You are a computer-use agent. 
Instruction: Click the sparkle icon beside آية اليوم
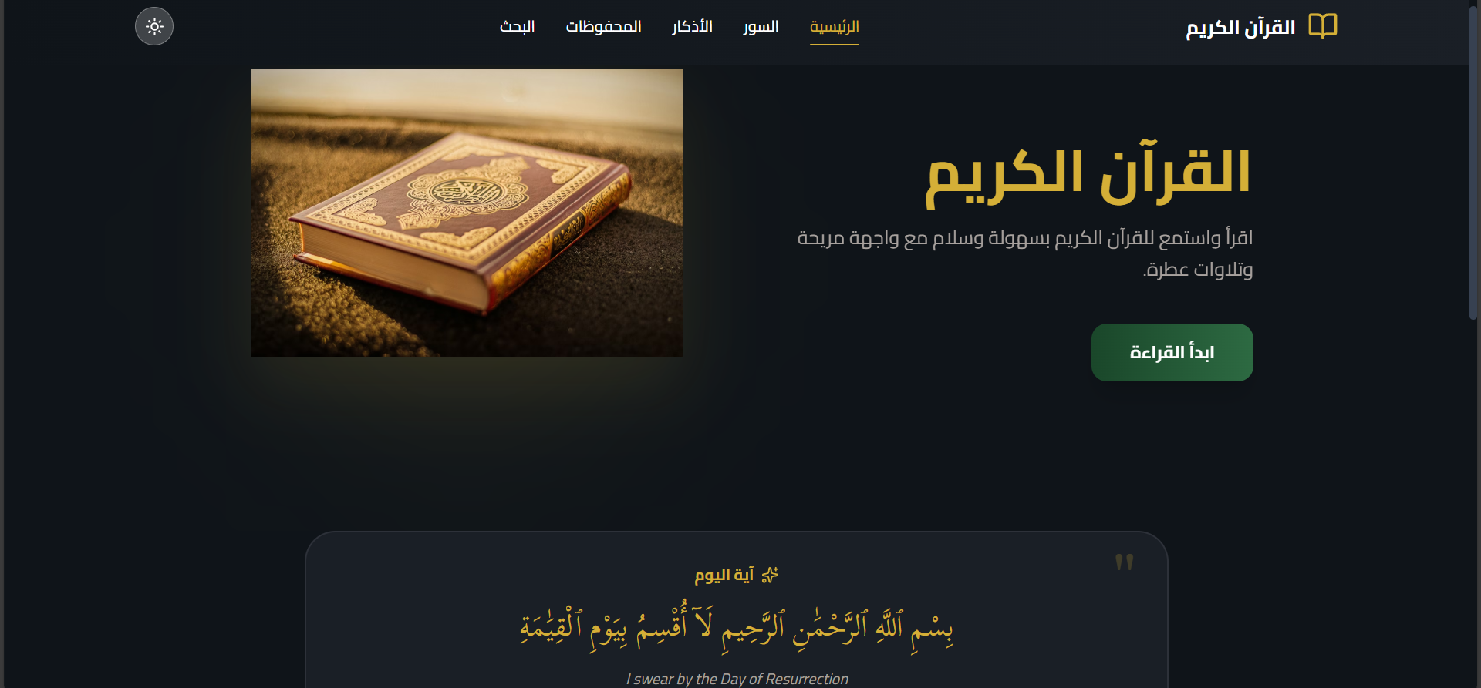[x=770, y=576]
